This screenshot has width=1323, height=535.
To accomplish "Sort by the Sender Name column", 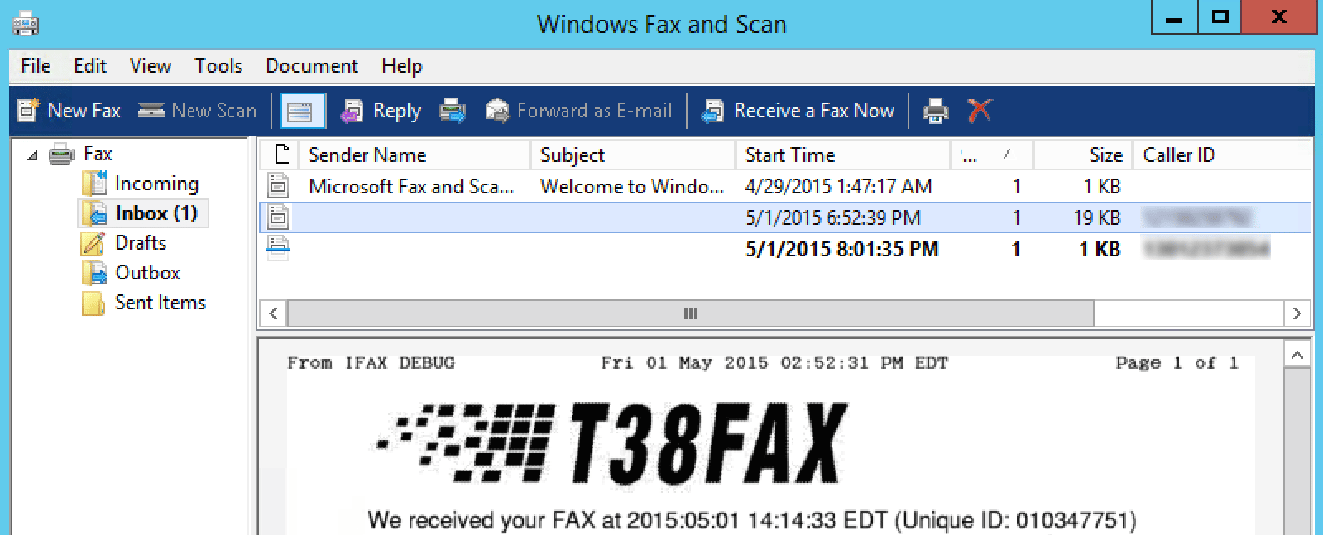I will pyautogui.click(x=415, y=155).
